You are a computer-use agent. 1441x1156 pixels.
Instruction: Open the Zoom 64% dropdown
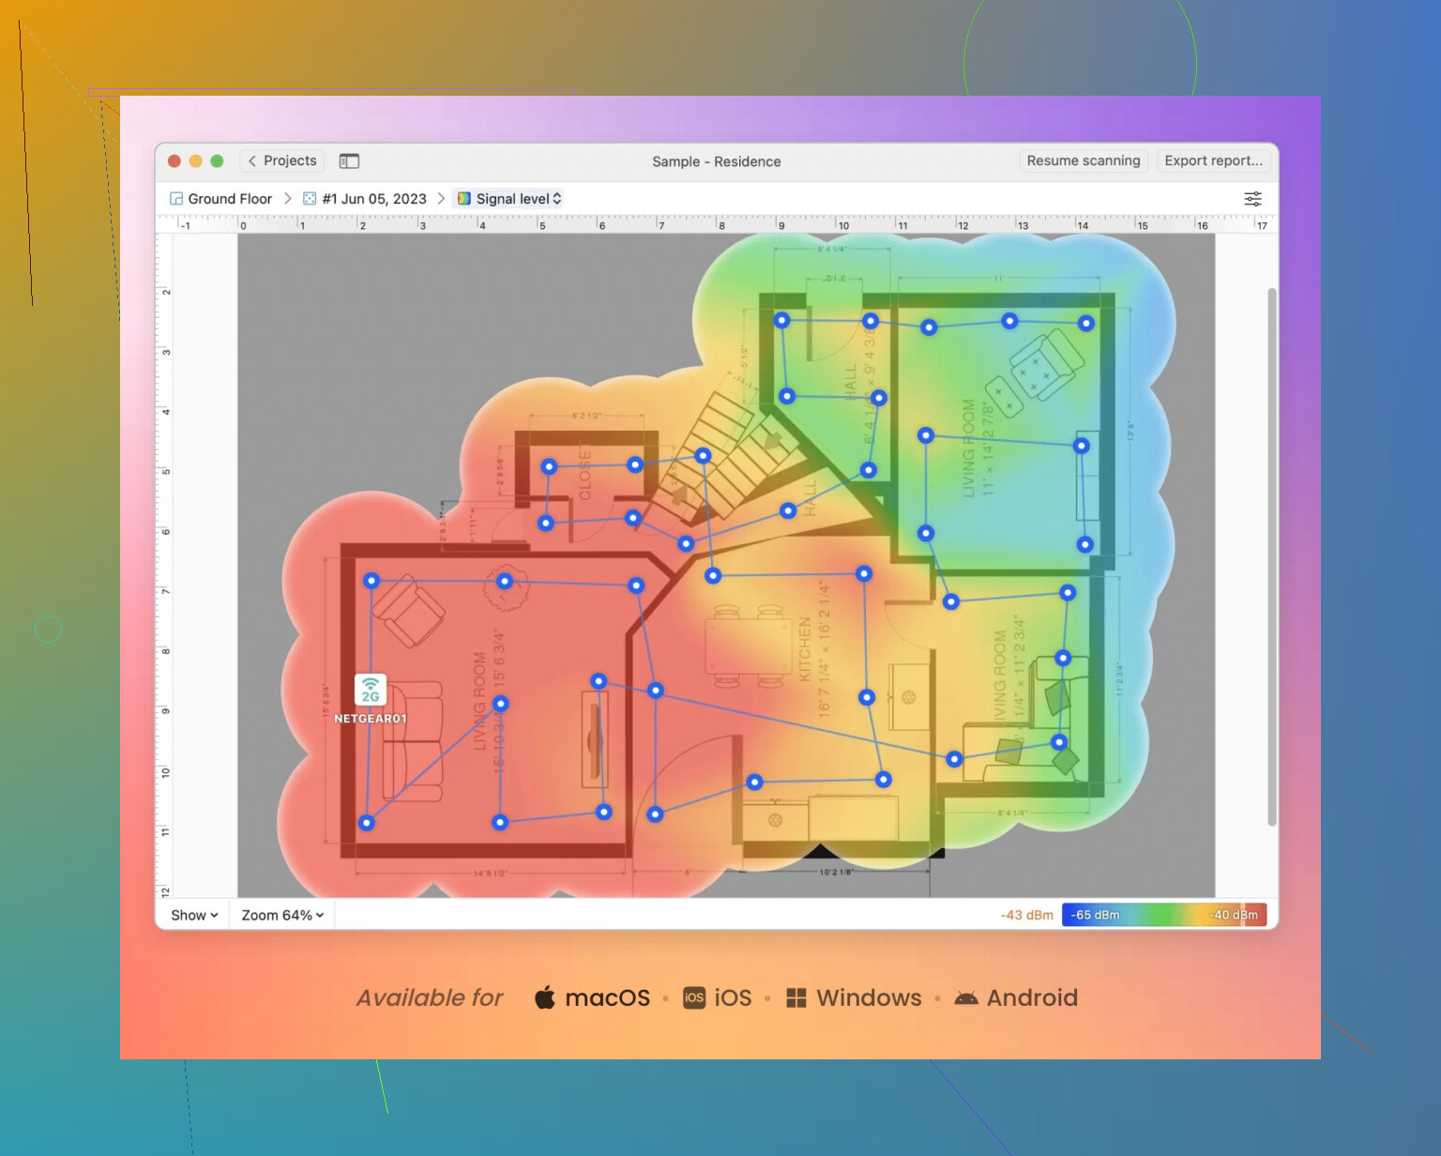(x=282, y=915)
